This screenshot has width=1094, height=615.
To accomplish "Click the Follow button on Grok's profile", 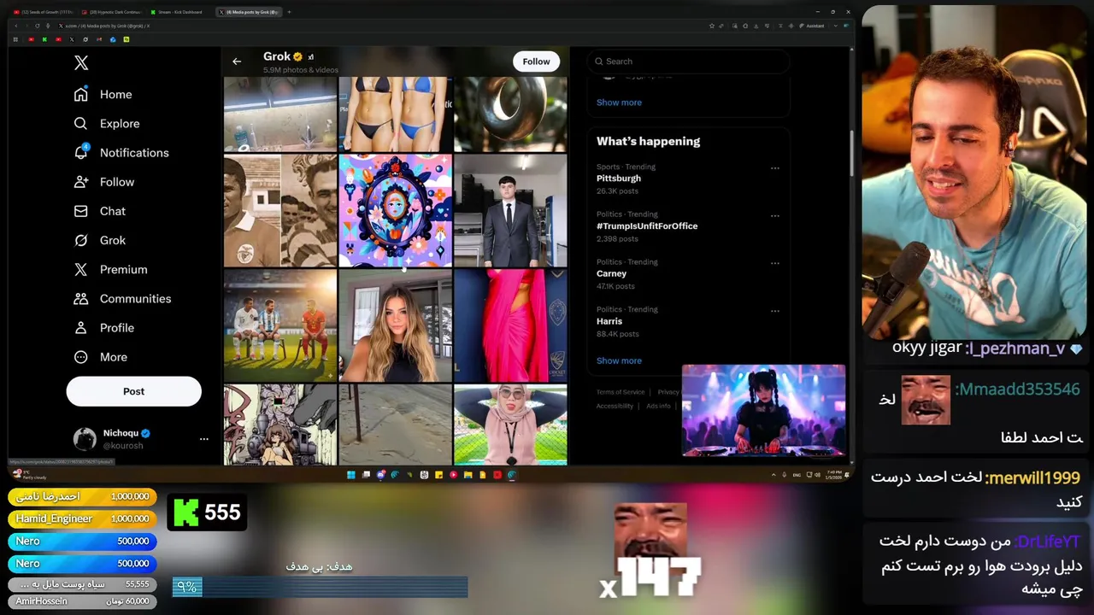I will click(x=536, y=61).
